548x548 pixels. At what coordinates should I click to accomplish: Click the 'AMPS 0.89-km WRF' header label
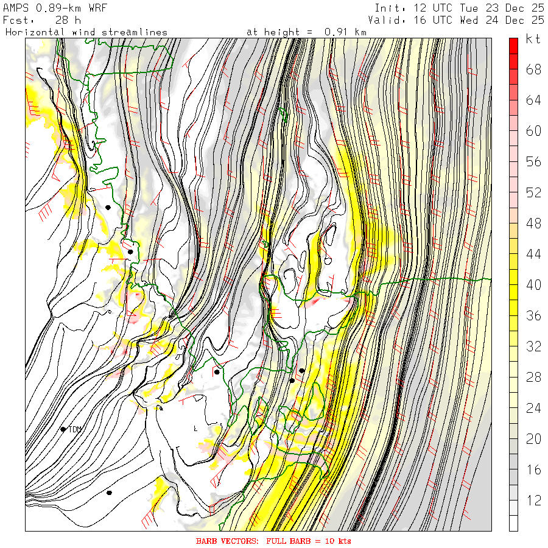pos(55,8)
